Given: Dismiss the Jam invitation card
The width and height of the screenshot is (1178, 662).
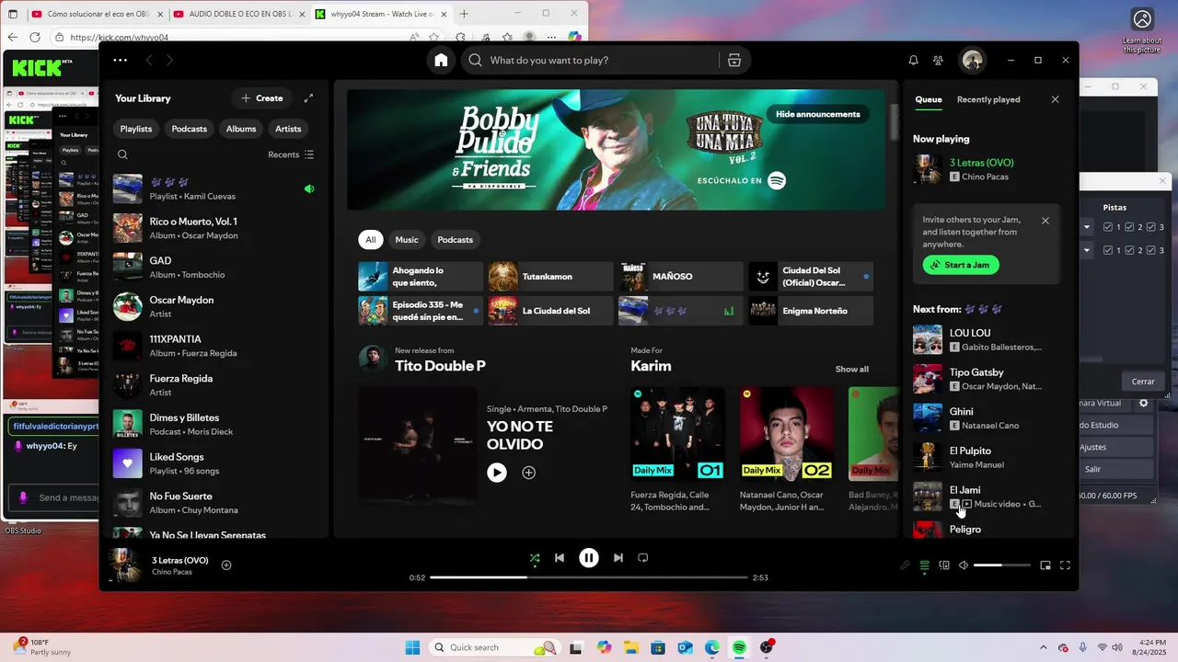Looking at the screenshot, I should pos(1045,221).
